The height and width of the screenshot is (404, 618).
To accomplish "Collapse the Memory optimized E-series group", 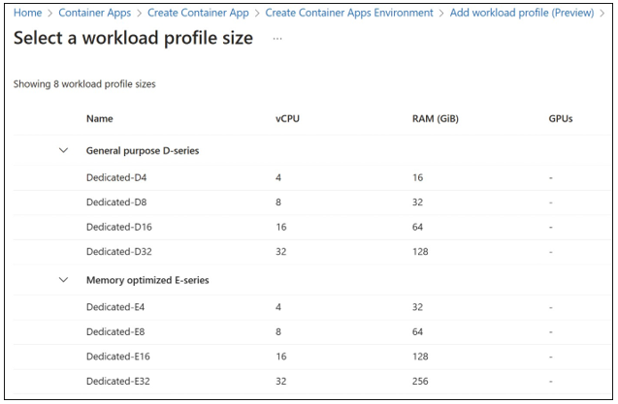I will click(63, 280).
